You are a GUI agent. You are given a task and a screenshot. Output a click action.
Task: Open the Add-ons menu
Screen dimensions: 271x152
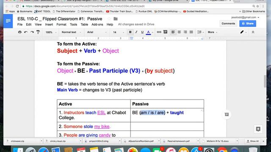[97, 24]
